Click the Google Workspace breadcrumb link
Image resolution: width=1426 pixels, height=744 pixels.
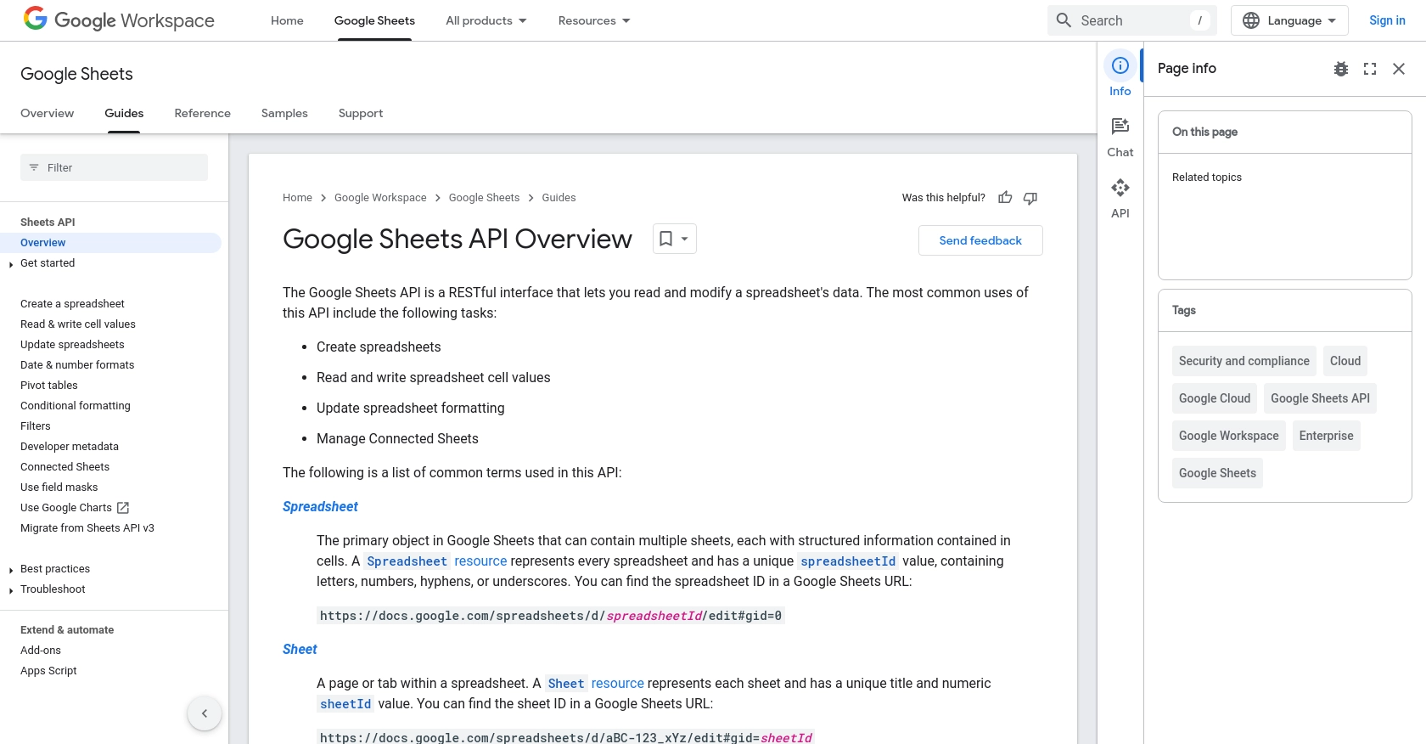380,198
